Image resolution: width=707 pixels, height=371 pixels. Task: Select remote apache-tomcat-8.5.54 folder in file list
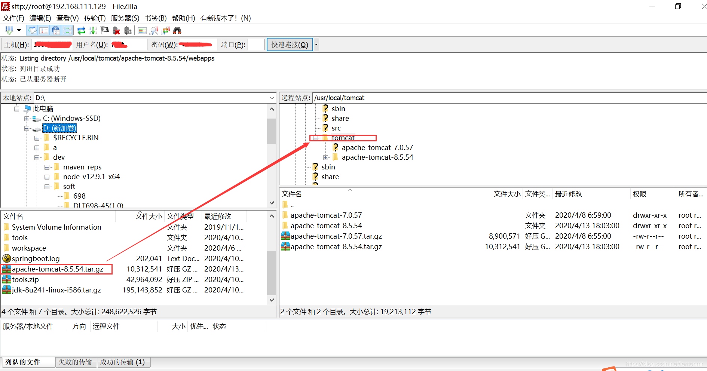click(x=326, y=226)
